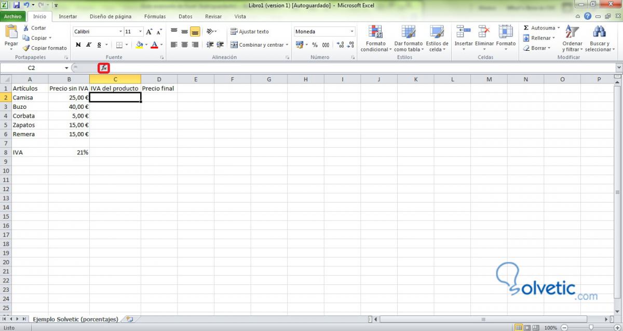The width and height of the screenshot is (623, 331).
Task: Increase cell indent
Action: (221, 45)
